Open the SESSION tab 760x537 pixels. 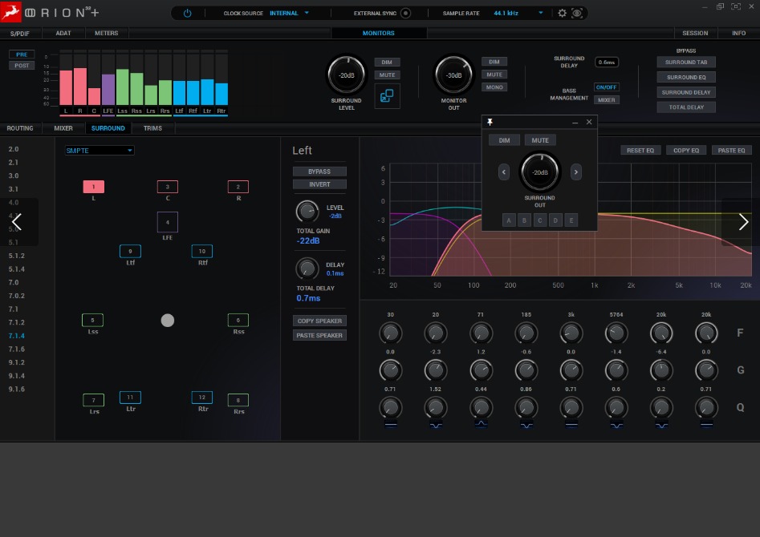tap(695, 34)
